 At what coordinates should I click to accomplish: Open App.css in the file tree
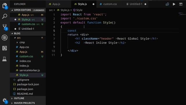coord(28,47)
